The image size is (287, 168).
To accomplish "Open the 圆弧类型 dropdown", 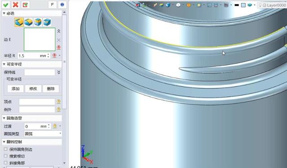I will coord(43,134).
